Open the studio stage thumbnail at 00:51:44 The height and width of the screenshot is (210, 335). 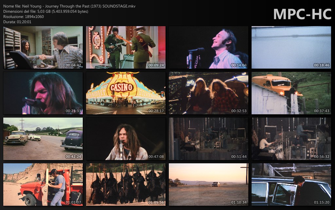(x=208, y=139)
